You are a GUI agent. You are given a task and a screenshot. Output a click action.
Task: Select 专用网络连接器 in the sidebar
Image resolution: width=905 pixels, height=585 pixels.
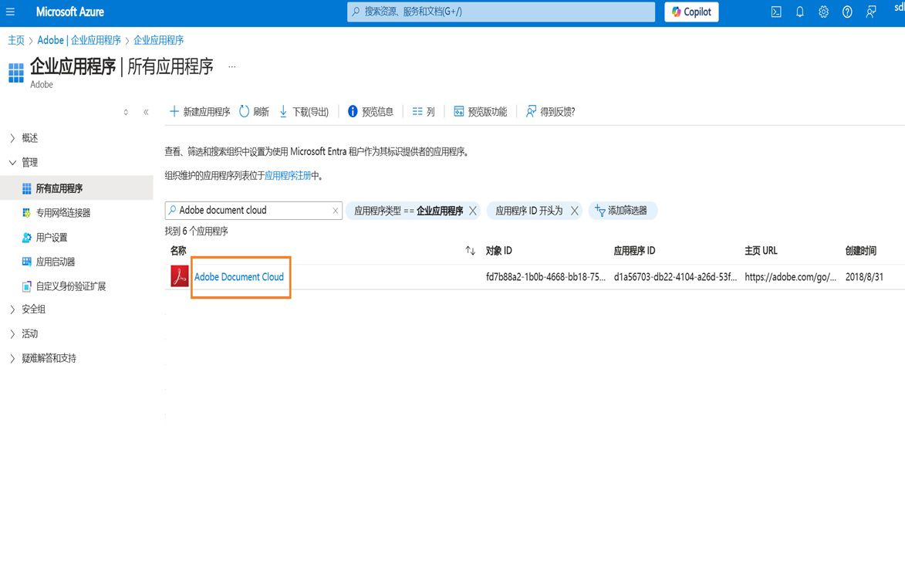pyautogui.click(x=62, y=212)
